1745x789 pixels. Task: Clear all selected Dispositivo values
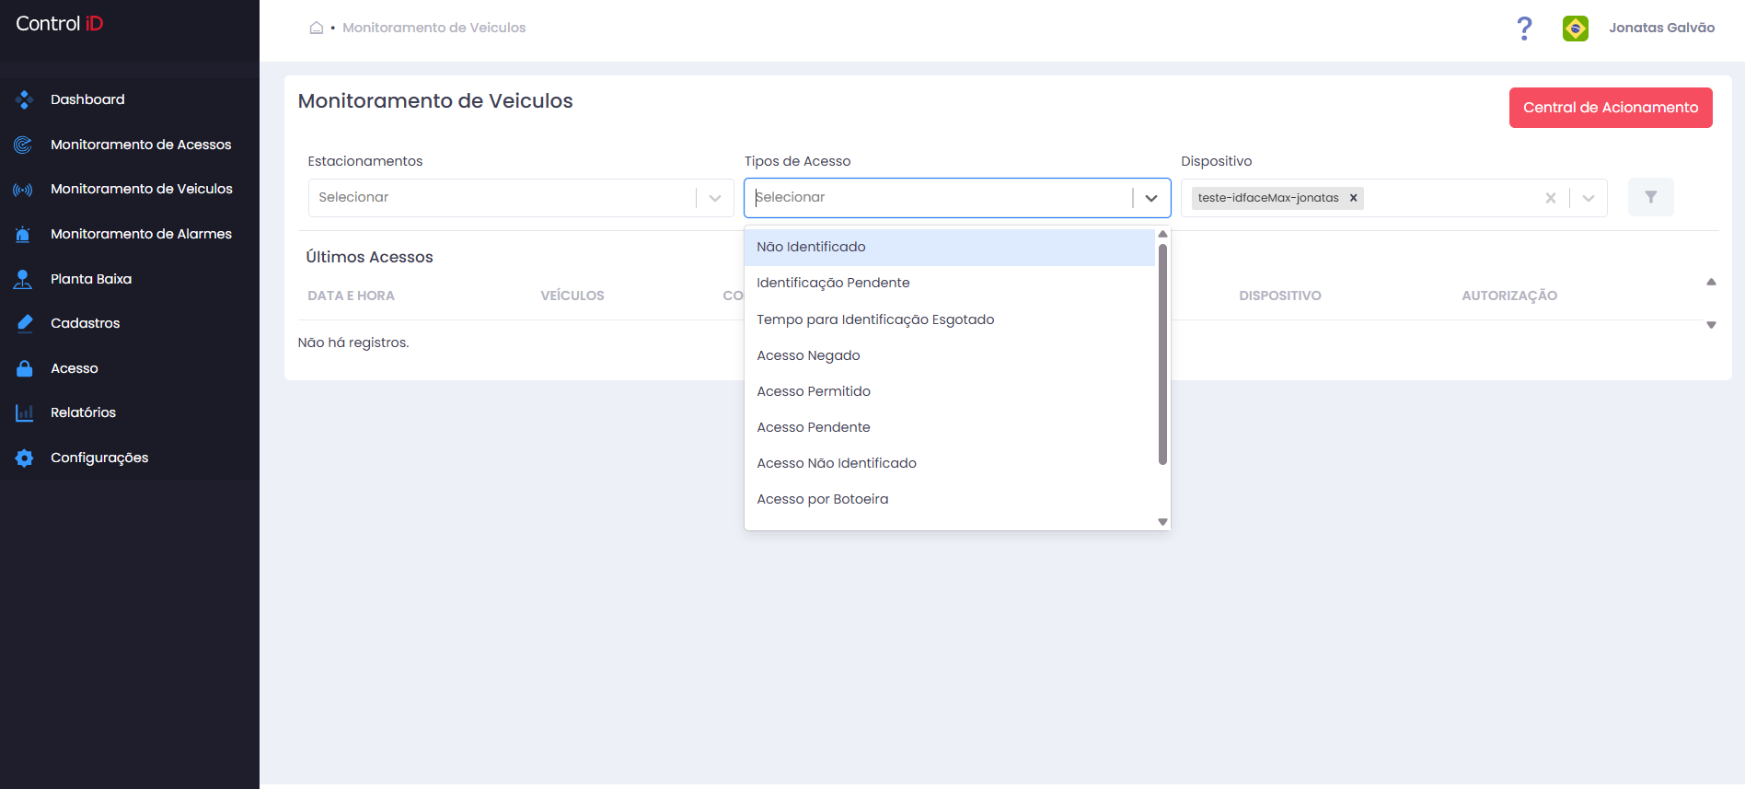point(1551,198)
